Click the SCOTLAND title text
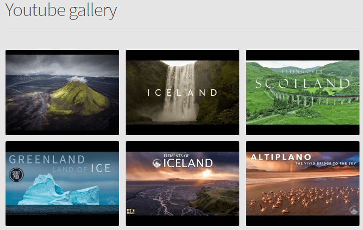This screenshot has width=363, height=230. 302,83
